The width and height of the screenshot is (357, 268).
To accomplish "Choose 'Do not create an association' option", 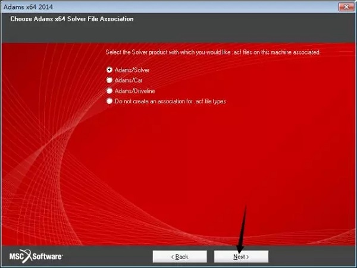I will click(x=109, y=101).
